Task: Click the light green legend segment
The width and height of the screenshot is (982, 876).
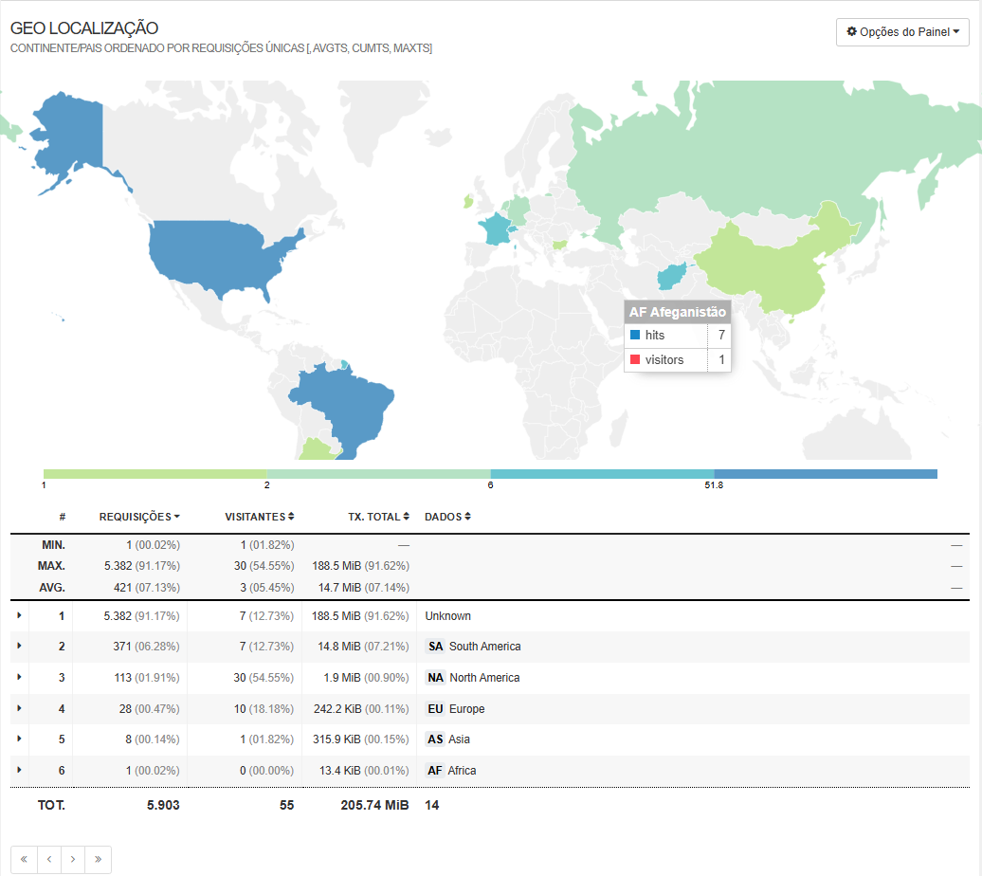Action: [x=155, y=474]
